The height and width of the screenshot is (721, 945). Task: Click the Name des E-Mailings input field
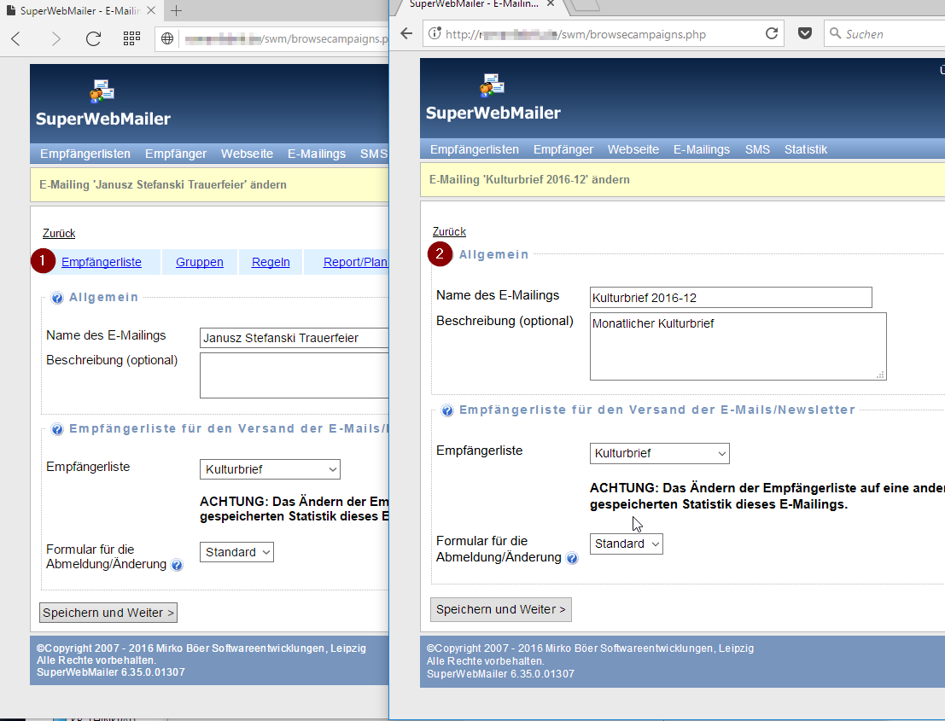730,297
